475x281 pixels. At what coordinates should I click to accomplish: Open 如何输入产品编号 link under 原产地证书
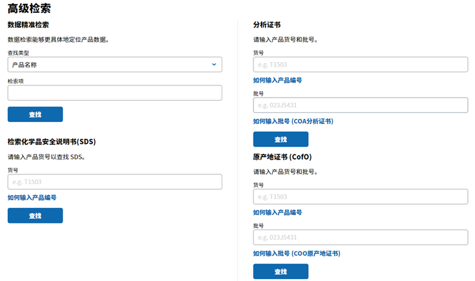tap(277, 213)
